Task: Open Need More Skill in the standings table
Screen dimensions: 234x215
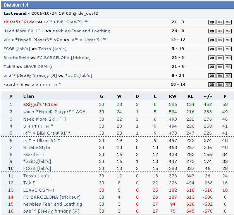Action: [x=44, y=119]
